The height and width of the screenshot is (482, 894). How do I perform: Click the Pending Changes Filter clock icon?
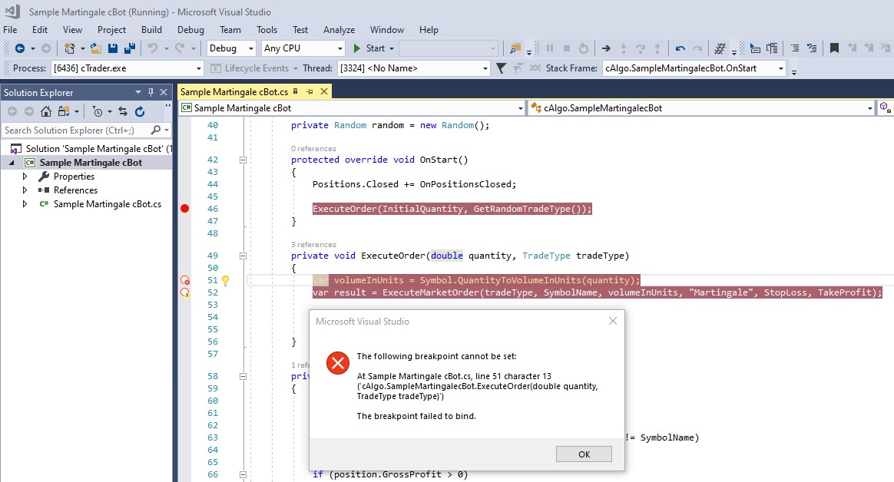[98, 111]
